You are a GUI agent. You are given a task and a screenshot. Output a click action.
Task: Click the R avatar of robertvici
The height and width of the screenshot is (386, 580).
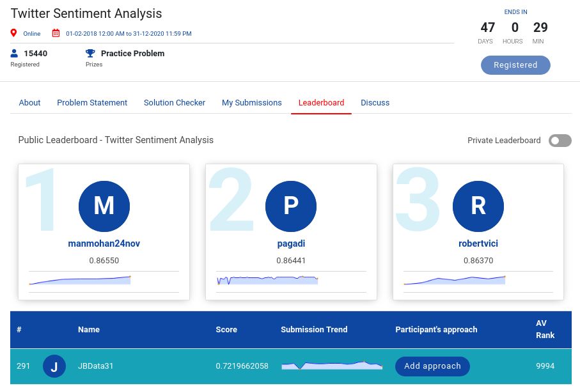pos(478,205)
